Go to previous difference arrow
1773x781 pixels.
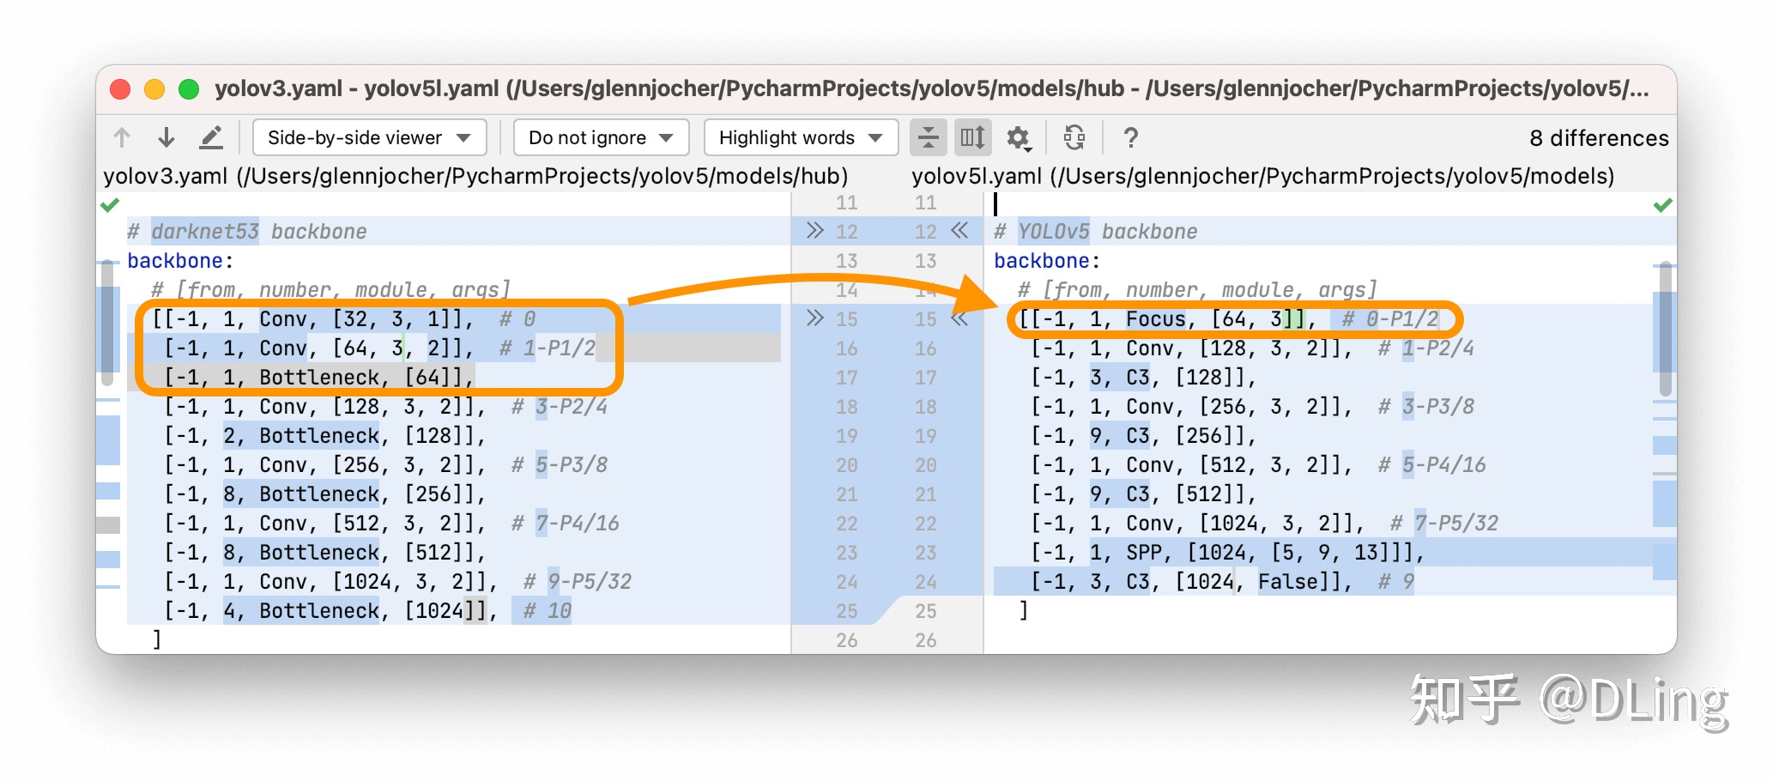tap(122, 137)
